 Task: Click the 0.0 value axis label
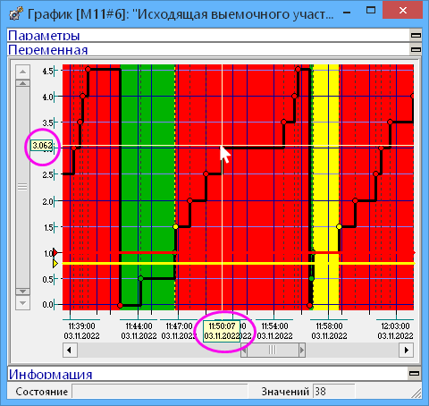click(x=47, y=305)
